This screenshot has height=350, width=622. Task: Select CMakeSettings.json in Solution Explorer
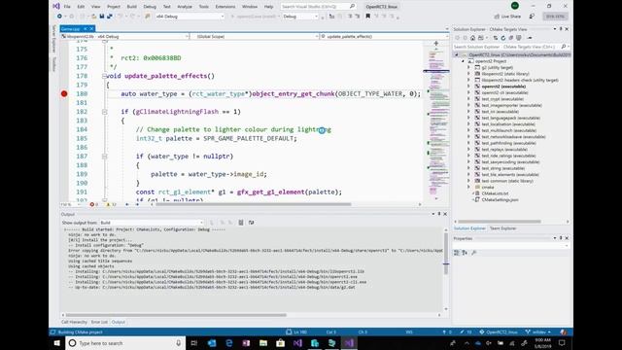(x=500, y=200)
